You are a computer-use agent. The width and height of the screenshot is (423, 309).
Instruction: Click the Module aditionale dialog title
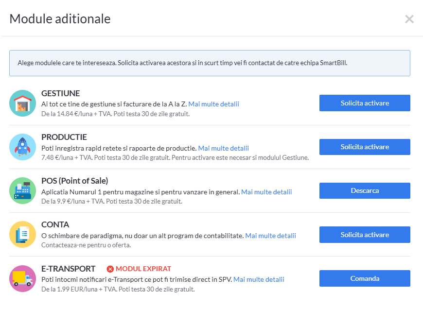[x=60, y=19]
